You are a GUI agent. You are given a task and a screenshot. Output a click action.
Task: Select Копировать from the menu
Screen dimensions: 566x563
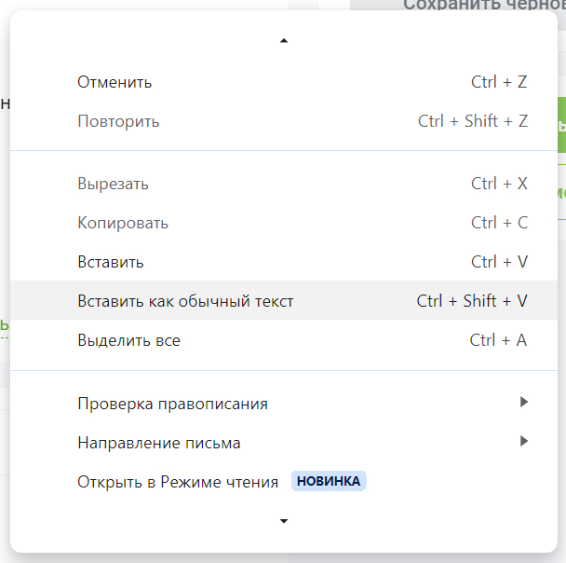(x=123, y=223)
